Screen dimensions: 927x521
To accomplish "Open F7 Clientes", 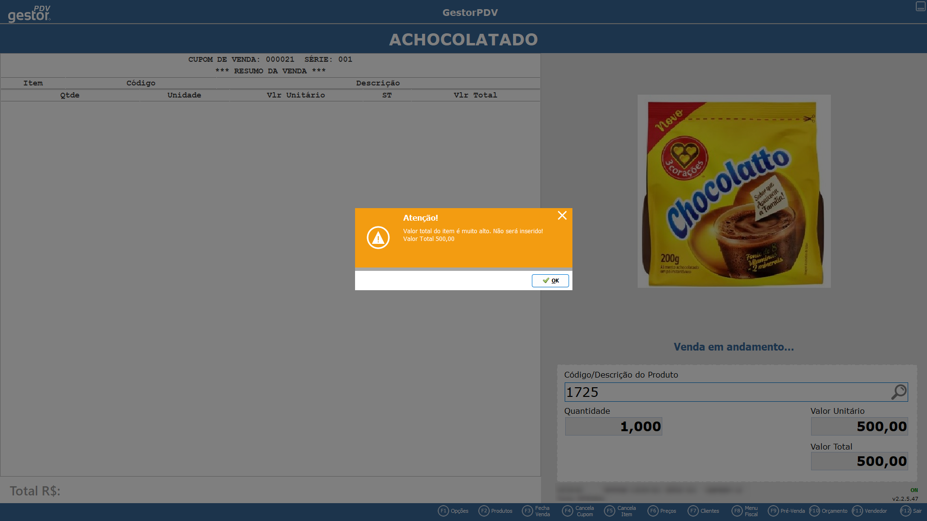I will point(703,511).
